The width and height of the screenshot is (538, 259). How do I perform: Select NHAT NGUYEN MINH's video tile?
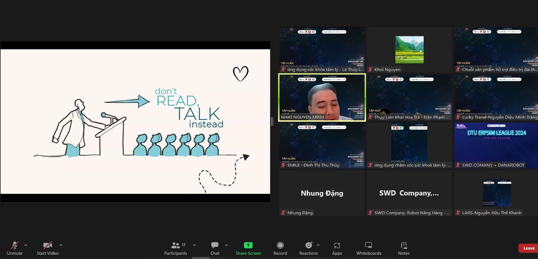click(322, 97)
